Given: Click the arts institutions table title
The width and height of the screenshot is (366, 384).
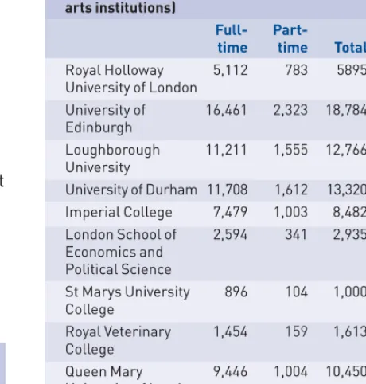Looking at the screenshot, I should [x=120, y=7].
